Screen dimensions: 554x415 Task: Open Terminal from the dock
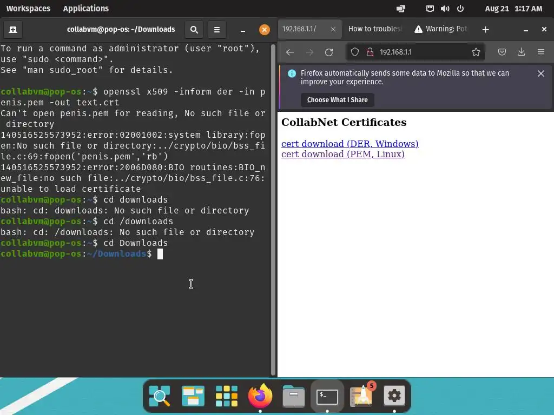(x=327, y=396)
